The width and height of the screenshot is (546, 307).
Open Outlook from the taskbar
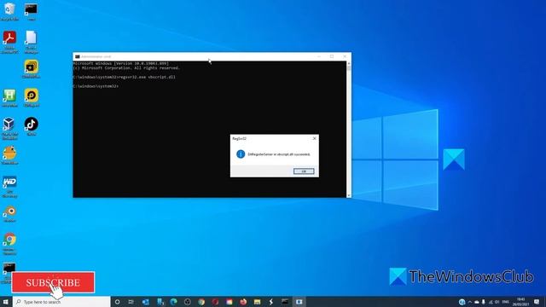146,302
